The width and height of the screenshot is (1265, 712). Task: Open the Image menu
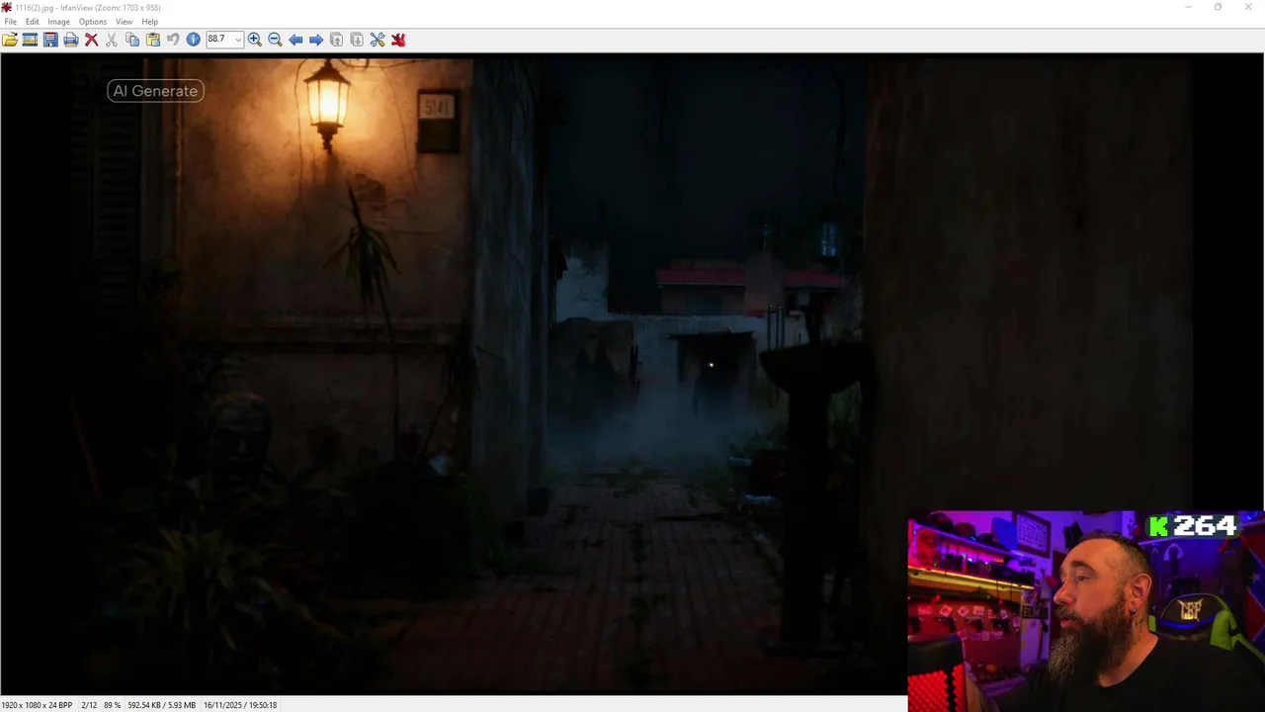click(58, 22)
